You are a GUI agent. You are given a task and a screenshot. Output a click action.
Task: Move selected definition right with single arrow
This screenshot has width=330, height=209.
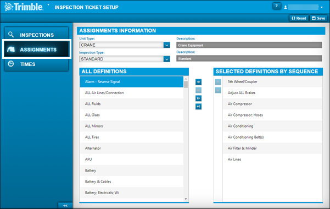[x=198, y=82]
